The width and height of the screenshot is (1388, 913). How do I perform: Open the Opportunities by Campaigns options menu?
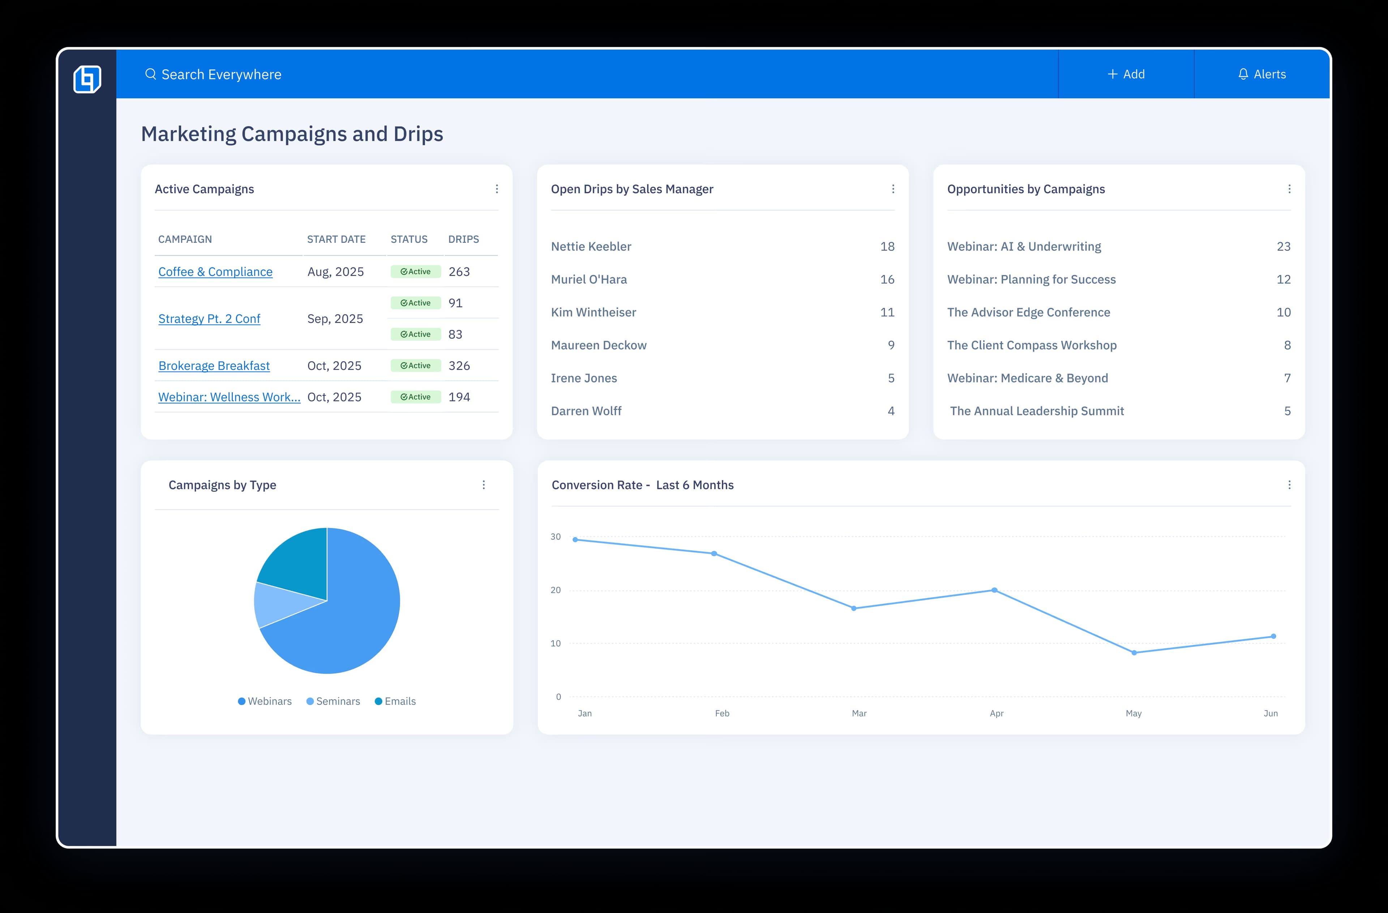click(x=1289, y=189)
